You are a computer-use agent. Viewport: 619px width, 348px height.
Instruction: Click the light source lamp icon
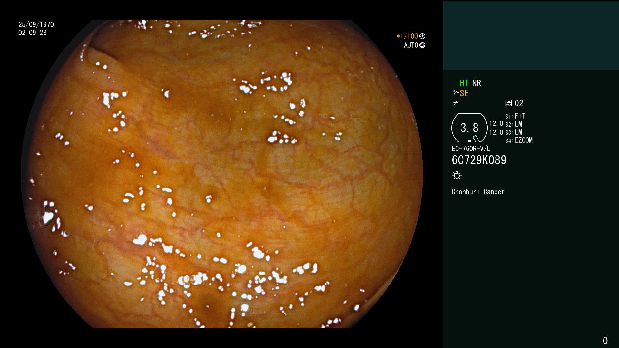[457, 176]
